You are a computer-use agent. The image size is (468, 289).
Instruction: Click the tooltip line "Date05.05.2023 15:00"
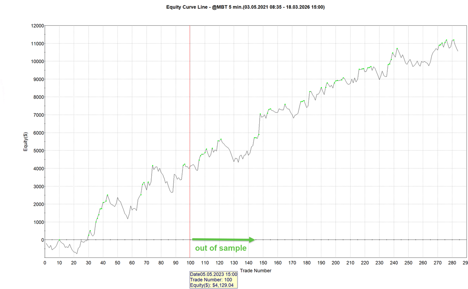[x=213, y=275]
